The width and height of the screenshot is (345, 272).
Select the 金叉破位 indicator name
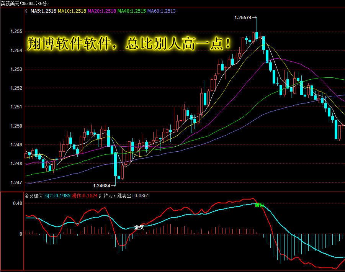(x=33, y=196)
